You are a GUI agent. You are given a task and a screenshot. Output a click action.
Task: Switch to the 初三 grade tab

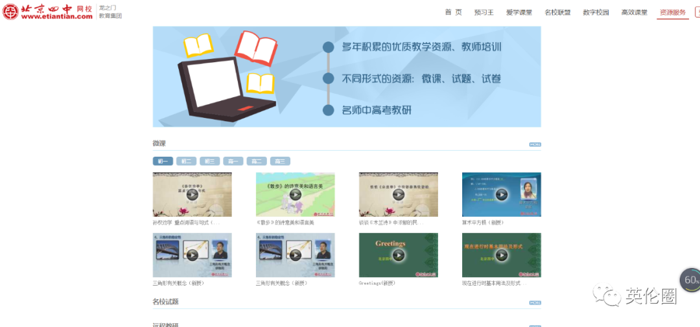[x=210, y=161]
